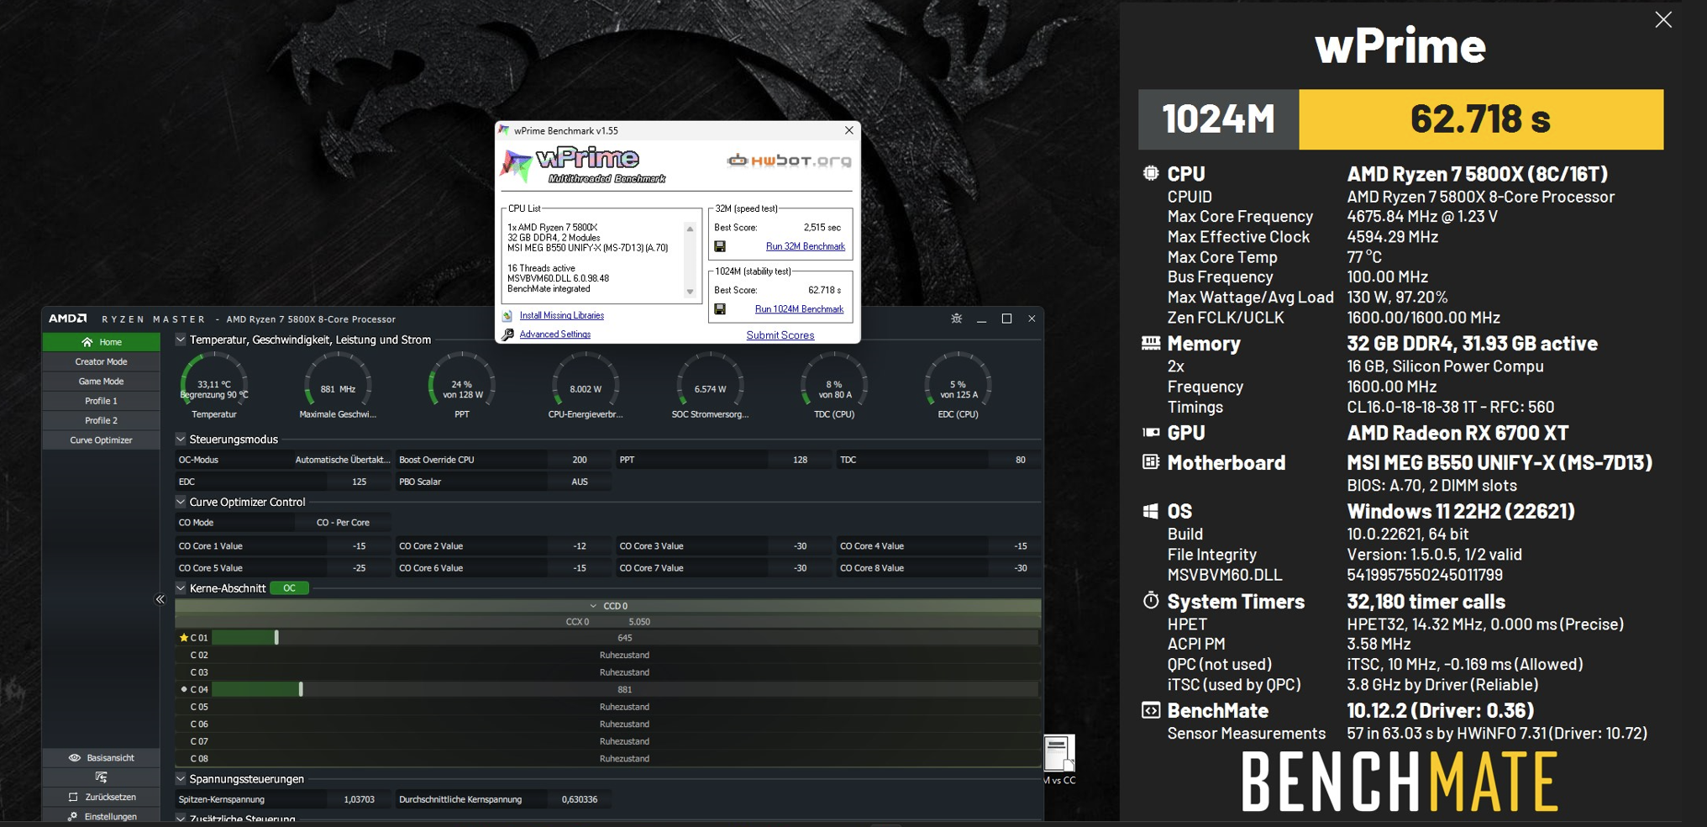The height and width of the screenshot is (827, 1707).
Task: Click the C 01 core frequency slider handle
Action: [x=276, y=638]
